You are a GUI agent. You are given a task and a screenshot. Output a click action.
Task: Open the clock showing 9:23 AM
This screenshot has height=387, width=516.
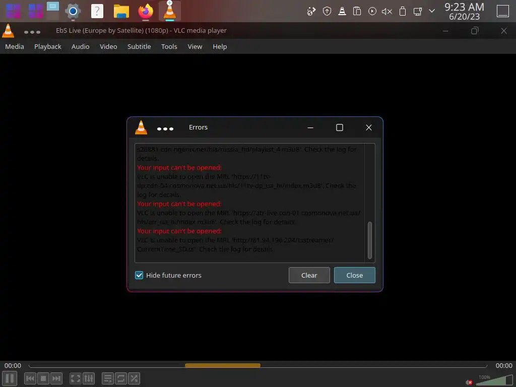(x=464, y=11)
